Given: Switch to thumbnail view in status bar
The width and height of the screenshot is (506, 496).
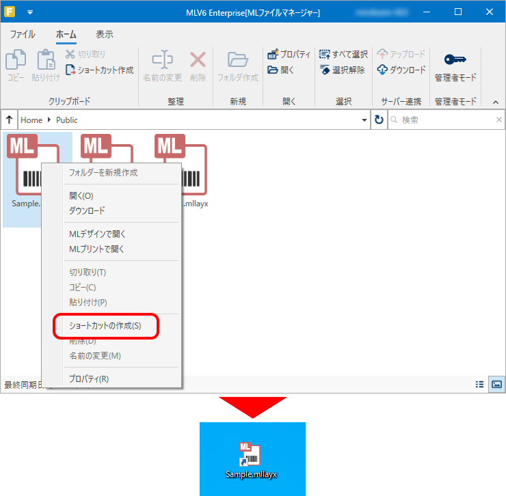Looking at the screenshot, I should tap(496, 384).
